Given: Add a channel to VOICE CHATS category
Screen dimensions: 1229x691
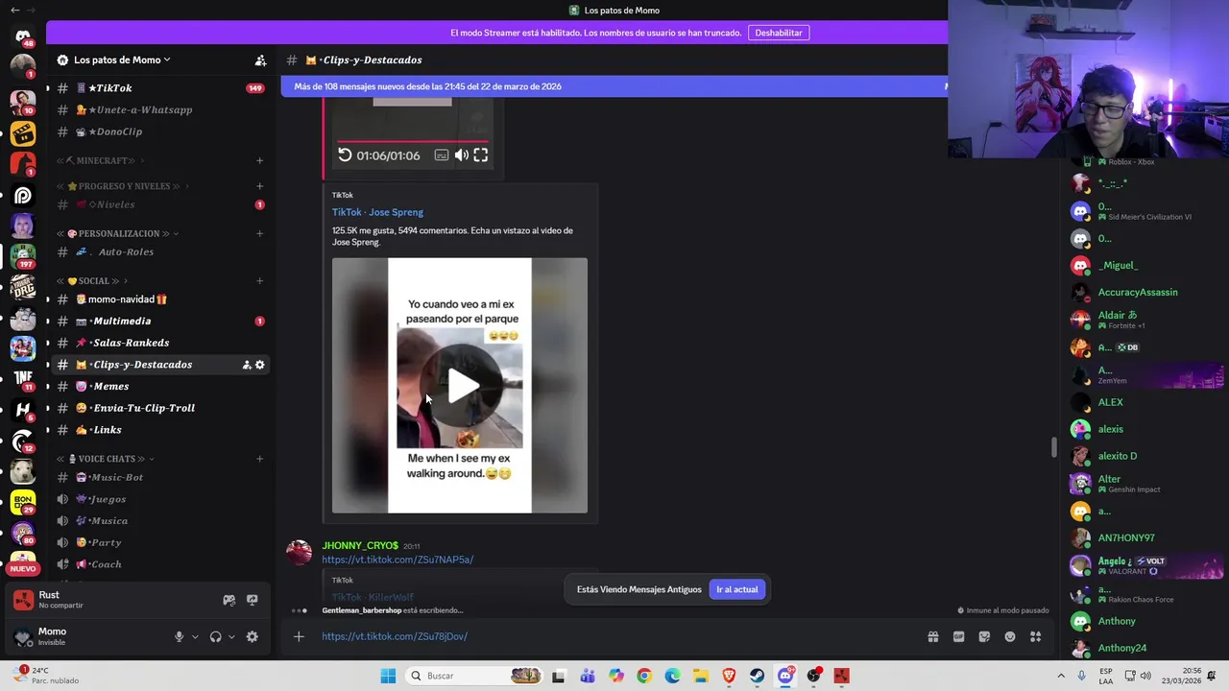Looking at the screenshot, I should [x=260, y=459].
